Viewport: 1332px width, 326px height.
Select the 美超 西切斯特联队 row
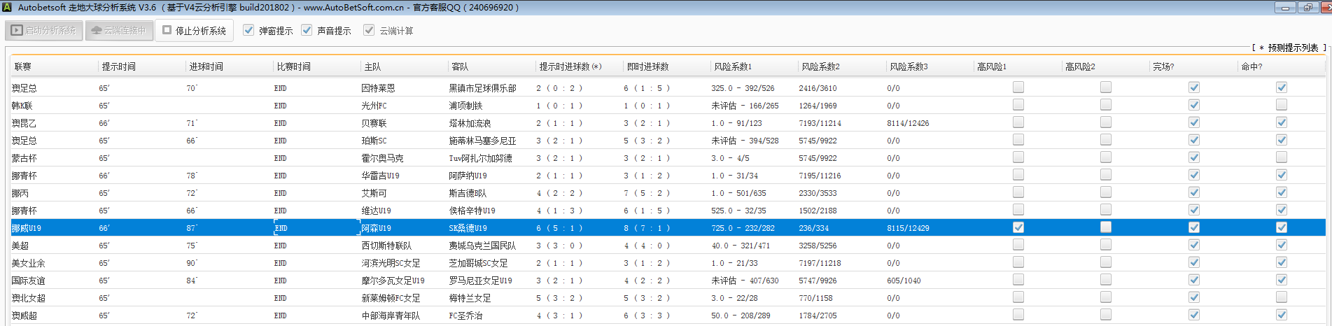386,246
